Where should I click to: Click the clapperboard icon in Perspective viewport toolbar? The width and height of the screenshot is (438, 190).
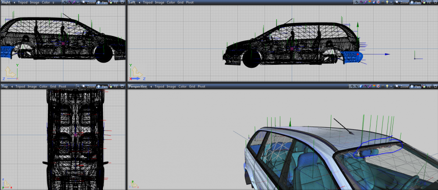click(383, 87)
